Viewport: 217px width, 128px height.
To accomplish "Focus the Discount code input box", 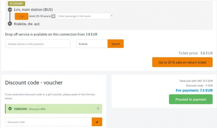I will click(48, 122).
